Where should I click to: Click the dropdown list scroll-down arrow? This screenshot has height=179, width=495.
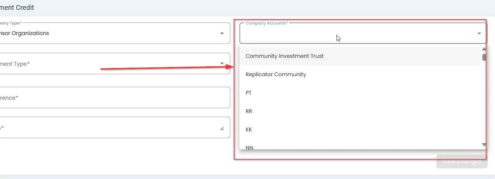pyautogui.click(x=484, y=145)
